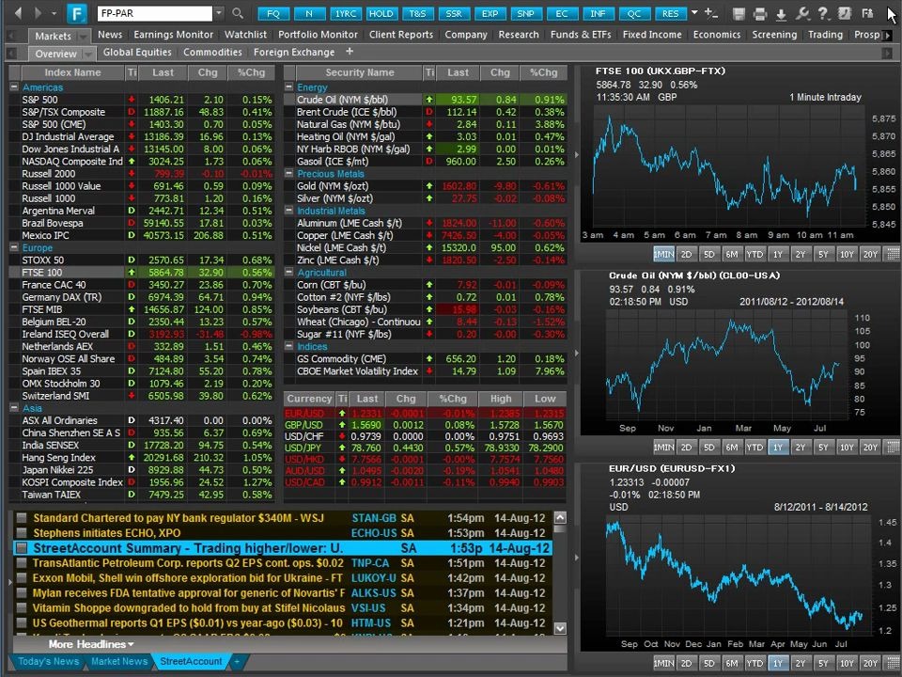The width and height of the screenshot is (902, 677).
Task: Check the Mylan receives FDA headline checkbox
Action: 22,592
